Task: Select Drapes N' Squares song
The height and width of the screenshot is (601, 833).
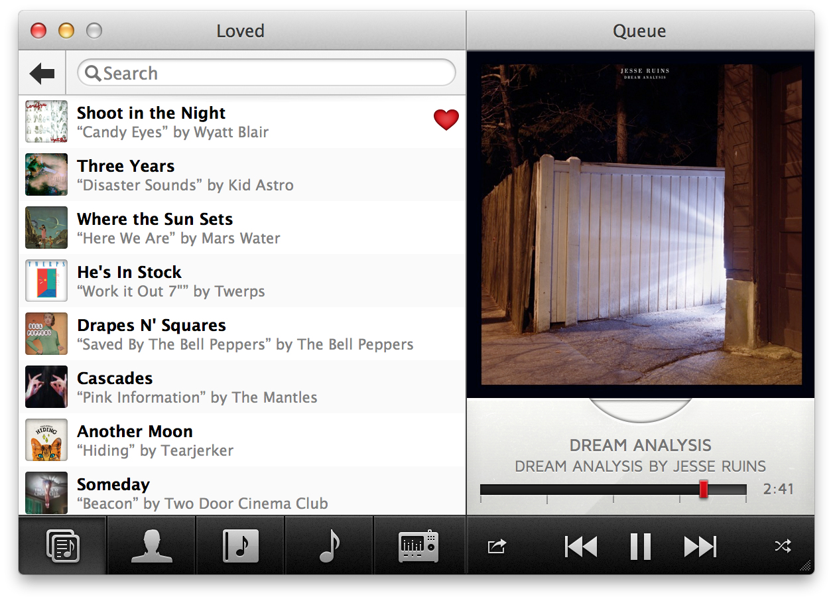Action: (242, 334)
